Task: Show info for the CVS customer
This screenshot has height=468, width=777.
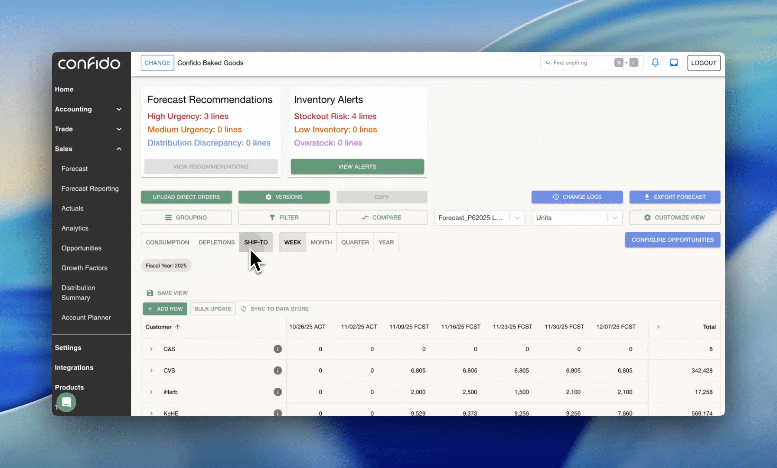Action: pyautogui.click(x=277, y=370)
